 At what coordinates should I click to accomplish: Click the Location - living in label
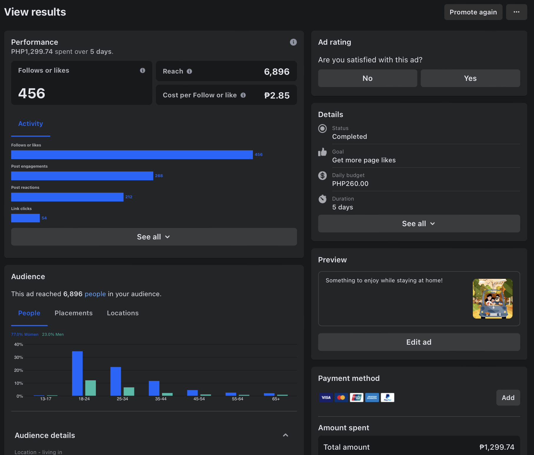[x=39, y=452]
